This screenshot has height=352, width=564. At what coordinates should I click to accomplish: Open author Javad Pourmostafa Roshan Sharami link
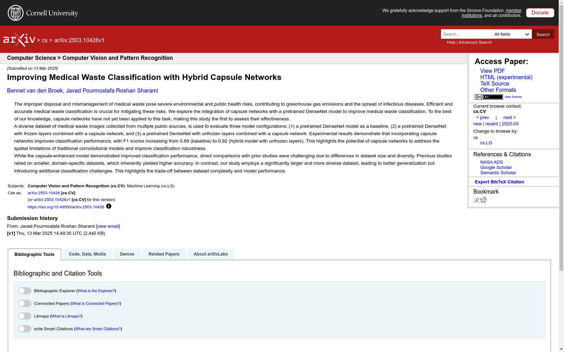[112, 91]
